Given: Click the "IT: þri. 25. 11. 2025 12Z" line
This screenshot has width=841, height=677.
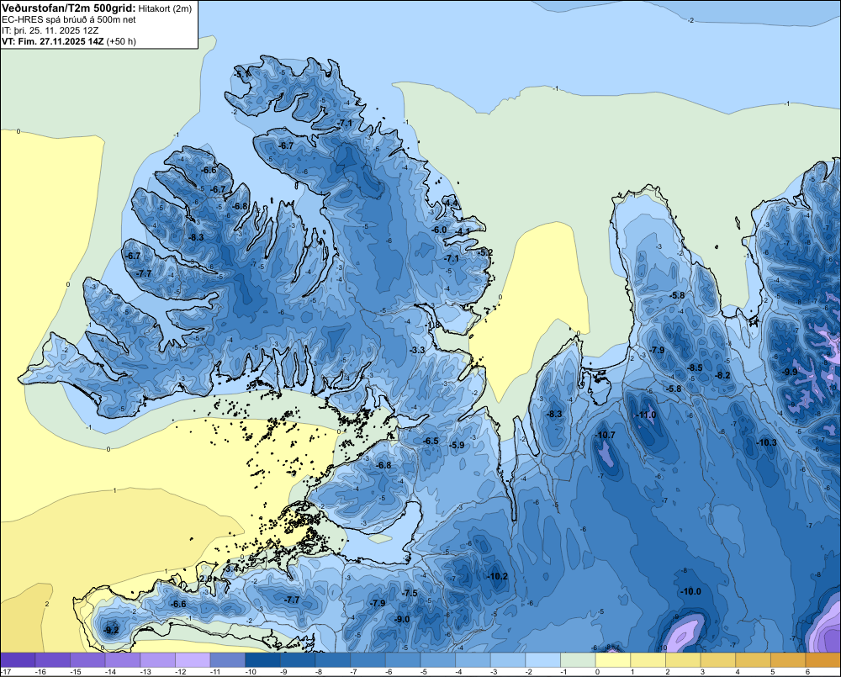Looking at the screenshot, I should click(x=50, y=30).
